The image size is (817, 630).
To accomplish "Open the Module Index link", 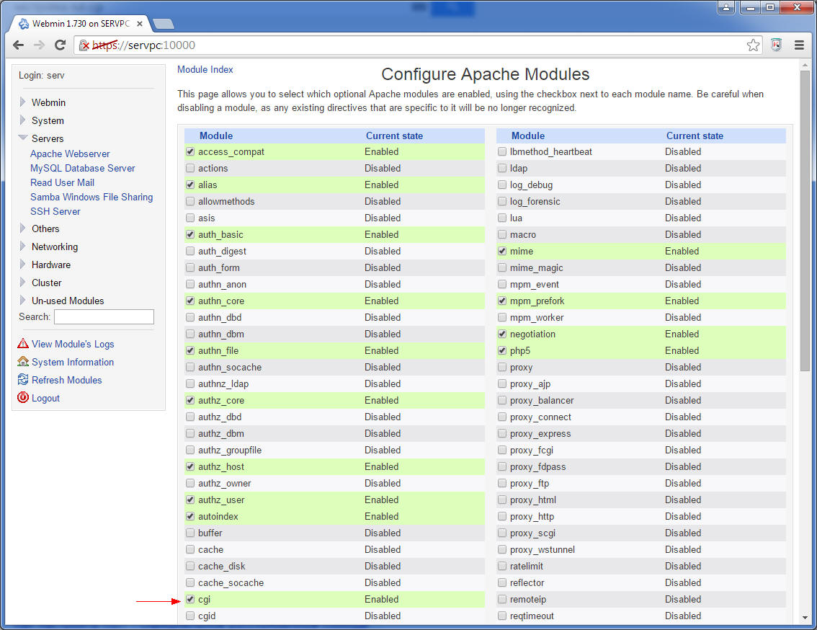I will pos(205,69).
